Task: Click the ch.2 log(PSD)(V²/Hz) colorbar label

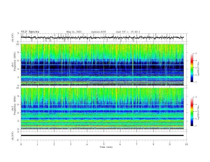Action: click(199, 112)
